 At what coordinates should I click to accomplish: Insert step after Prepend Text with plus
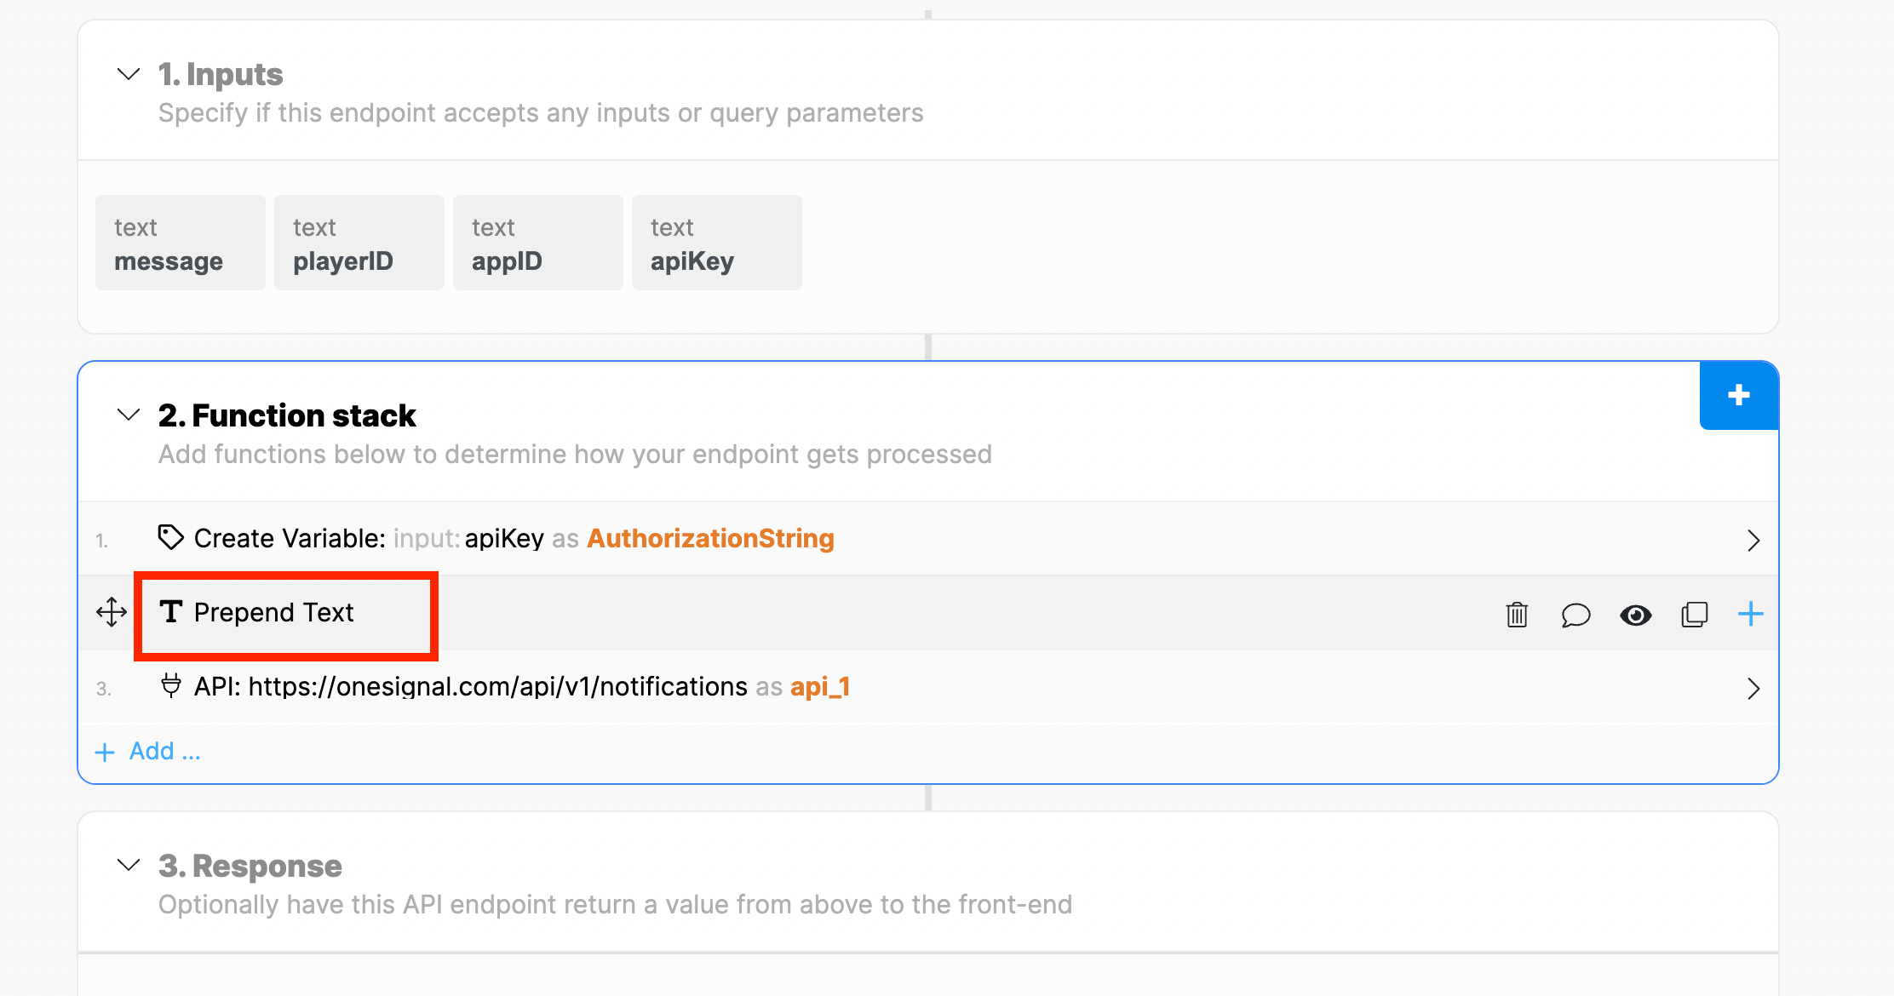pyautogui.click(x=1751, y=613)
